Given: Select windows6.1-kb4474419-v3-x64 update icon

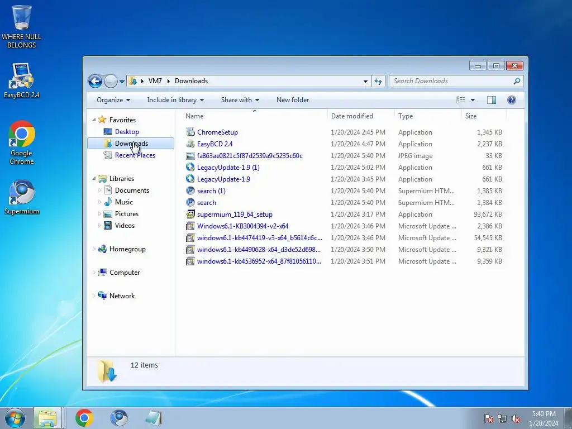Looking at the screenshot, I should 190,238.
